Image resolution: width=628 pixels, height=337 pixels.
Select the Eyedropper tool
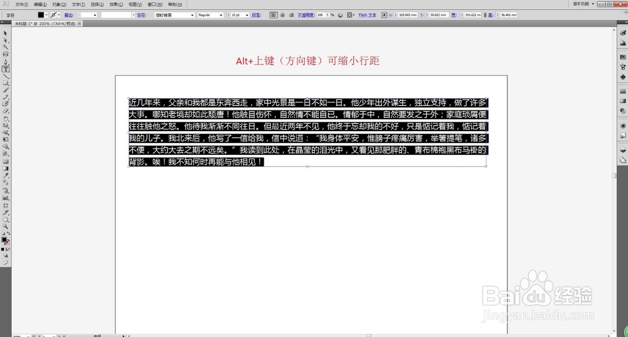[5, 176]
